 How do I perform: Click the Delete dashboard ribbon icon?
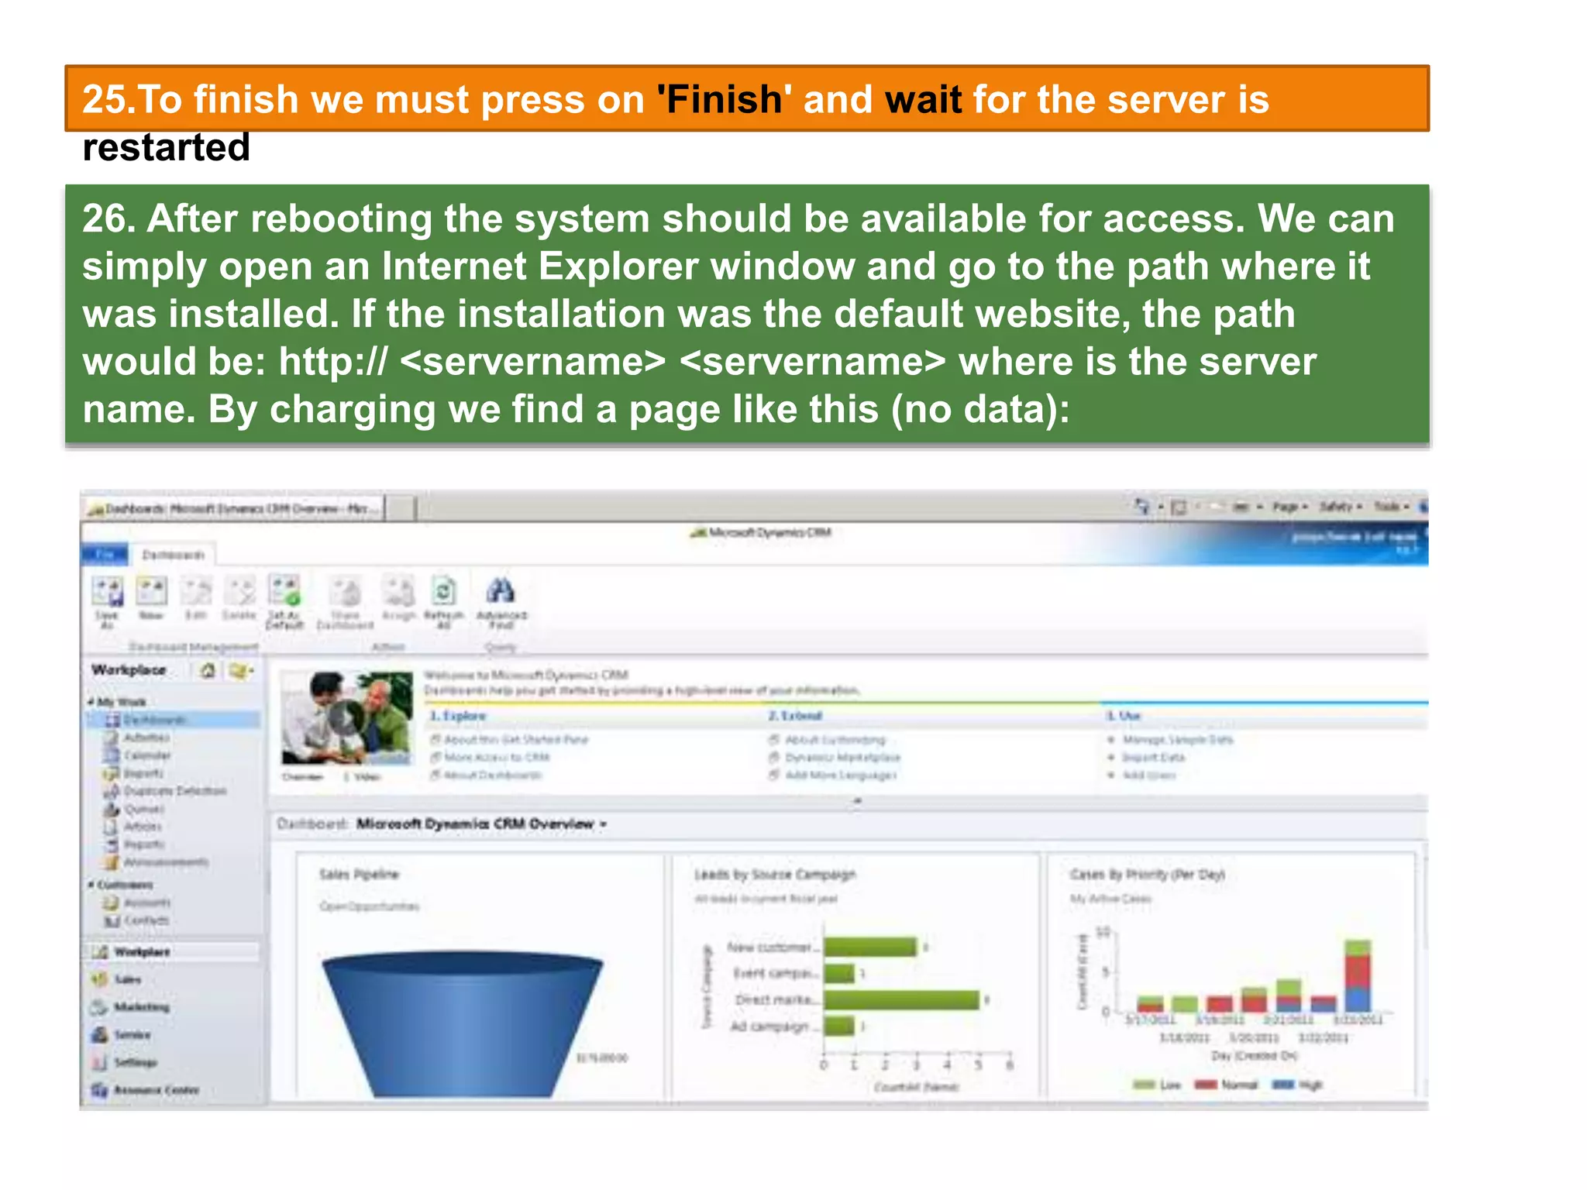239,599
